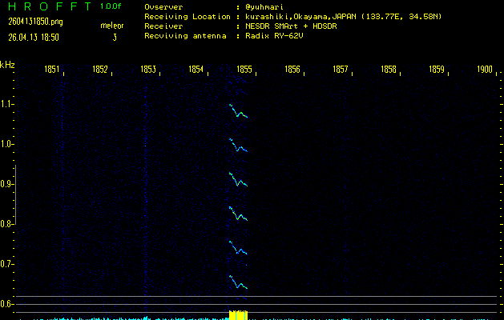The width and height of the screenshot is (504, 320).
Task: Click the 1858 time axis marker
Action: [389, 70]
